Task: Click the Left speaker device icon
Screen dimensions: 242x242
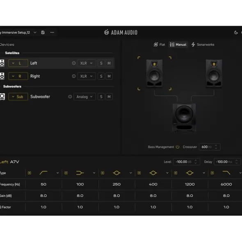Action: coord(2,63)
